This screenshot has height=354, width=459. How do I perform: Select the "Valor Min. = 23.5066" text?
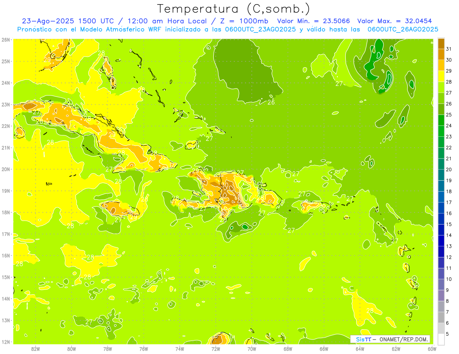coord(313,21)
